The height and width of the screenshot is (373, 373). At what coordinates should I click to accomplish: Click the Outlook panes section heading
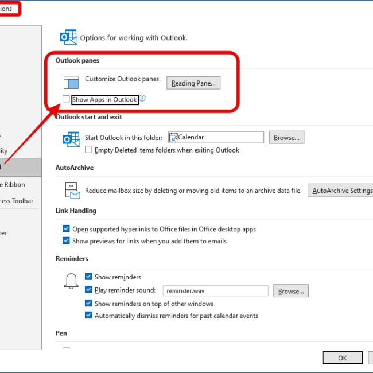click(77, 60)
